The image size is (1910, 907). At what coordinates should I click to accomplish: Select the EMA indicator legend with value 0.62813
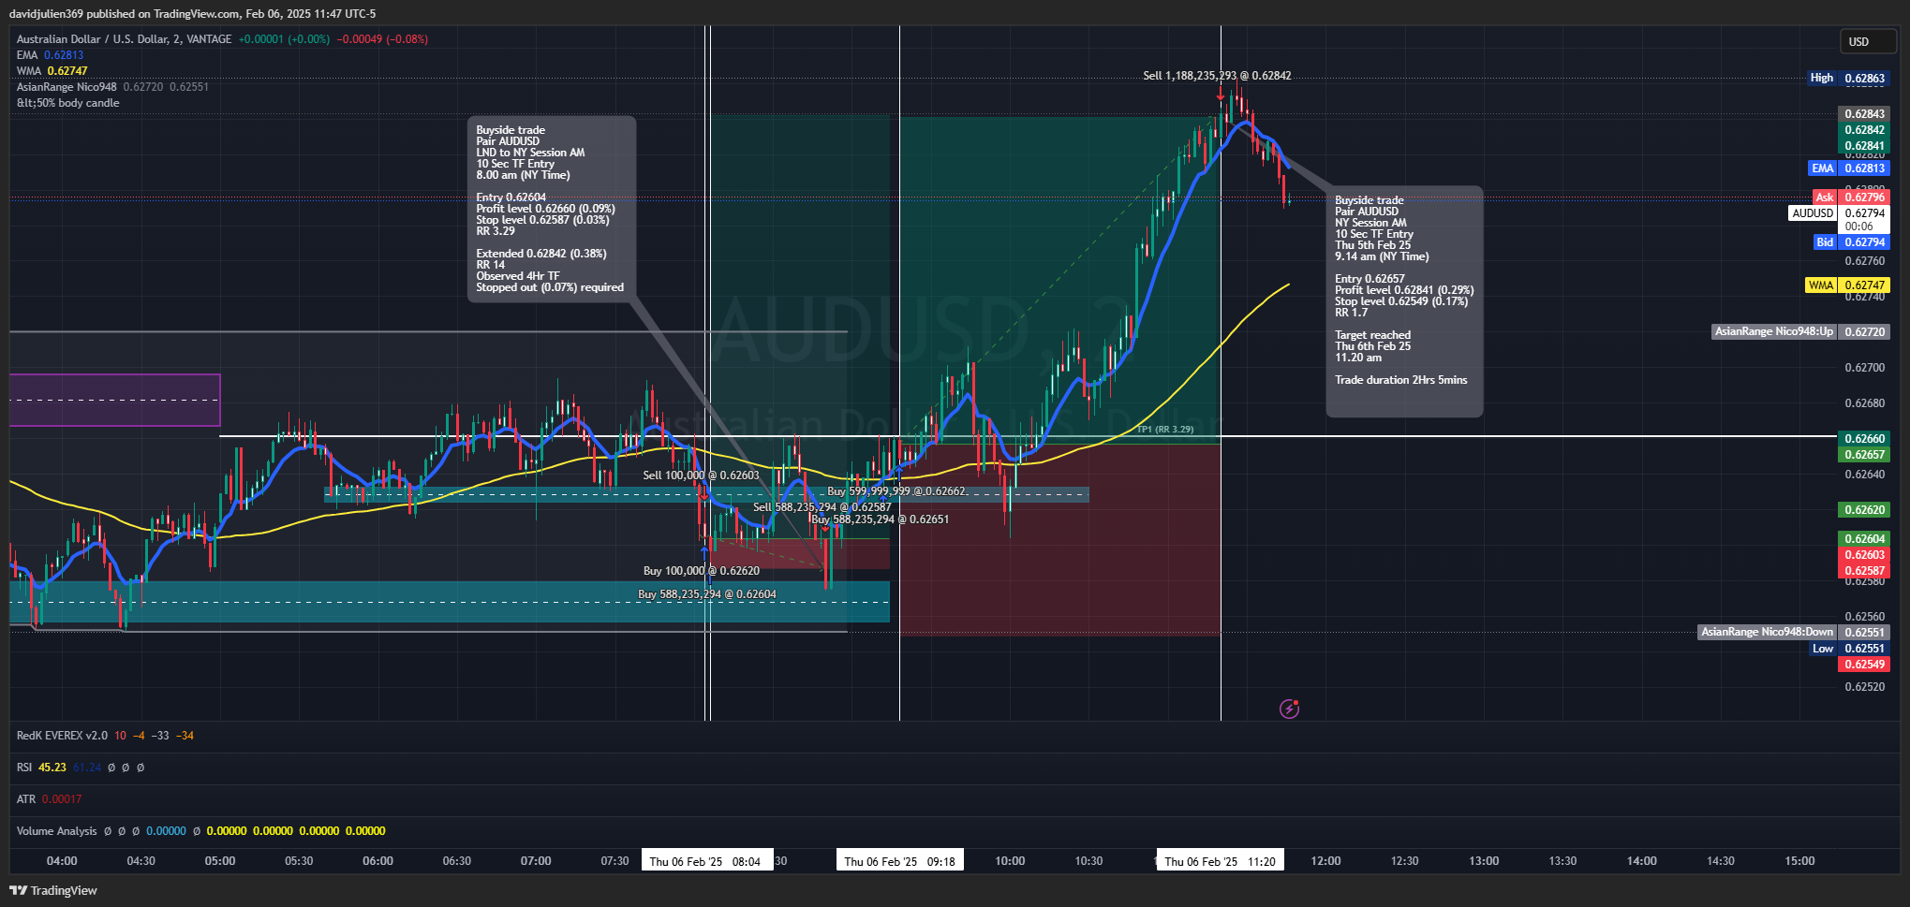(50, 55)
